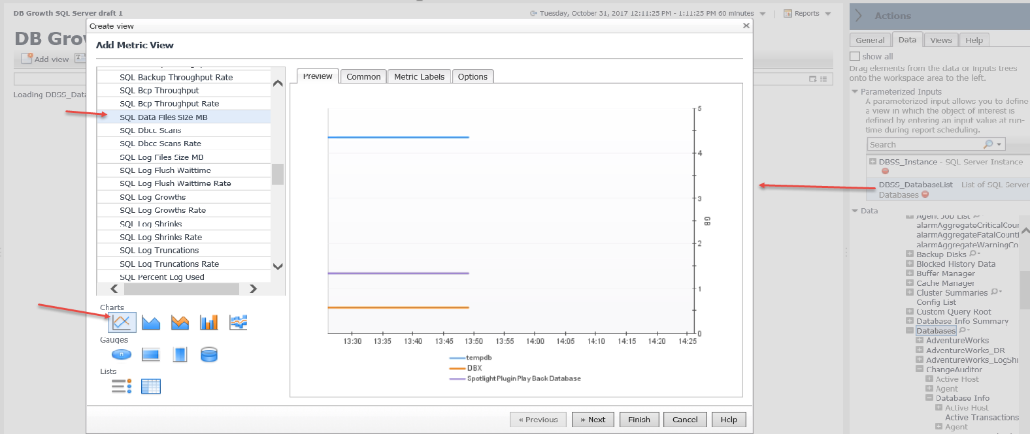The height and width of the screenshot is (434, 1030).
Task: Open the Options tab
Action: [473, 77]
